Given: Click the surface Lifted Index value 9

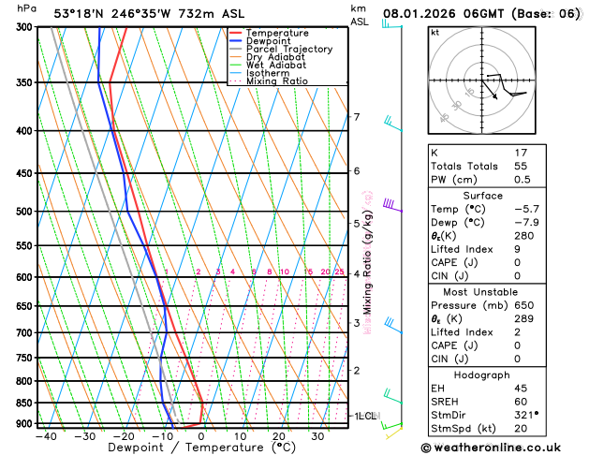Looking at the screenshot, I should pyautogui.click(x=517, y=249).
